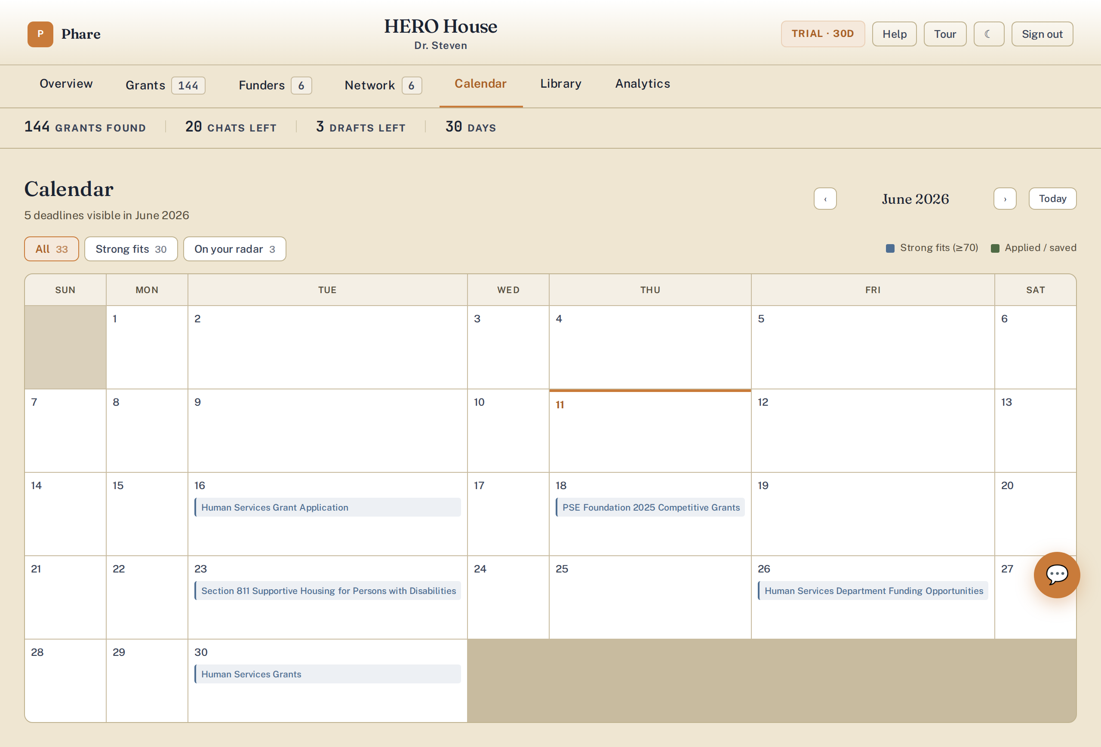Click 20 CHATS LEFT stat

click(x=231, y=127)
